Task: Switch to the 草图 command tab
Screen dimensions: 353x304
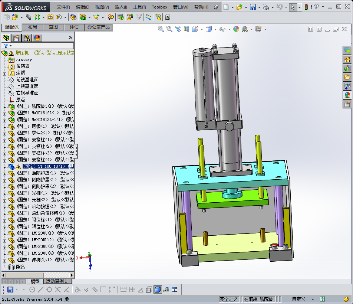Action: point(53,27)
